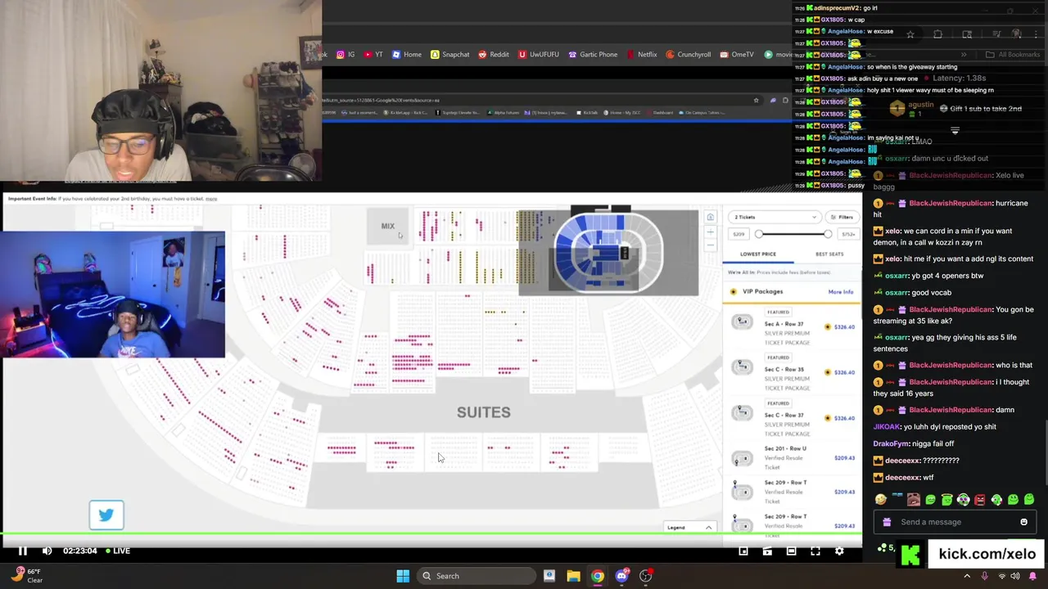Open the IG bookmark

pos(346,55)
